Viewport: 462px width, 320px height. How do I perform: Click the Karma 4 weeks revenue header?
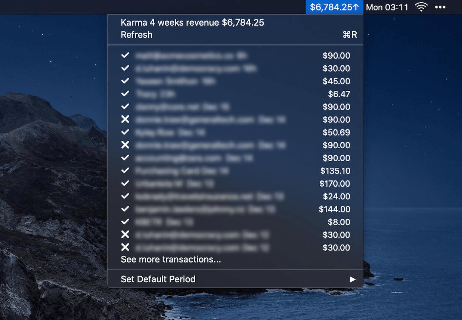pyautogui.click(x=192, y=22)
